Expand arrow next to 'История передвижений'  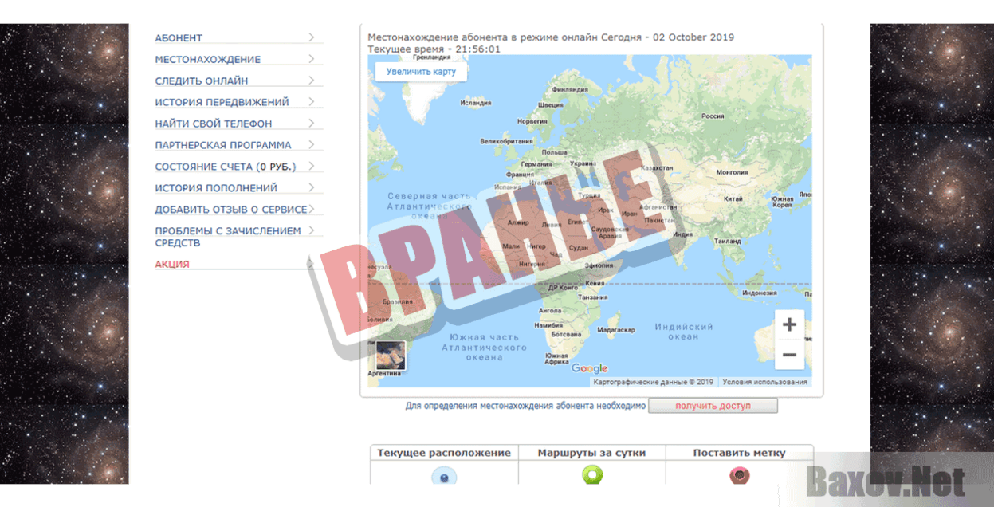point(311,101)
